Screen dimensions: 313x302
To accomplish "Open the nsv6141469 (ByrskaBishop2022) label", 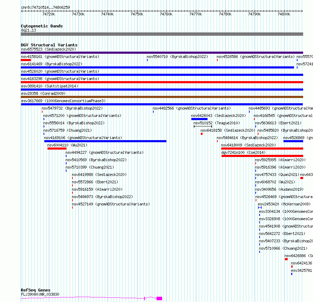I will click(x=52, y=64).
